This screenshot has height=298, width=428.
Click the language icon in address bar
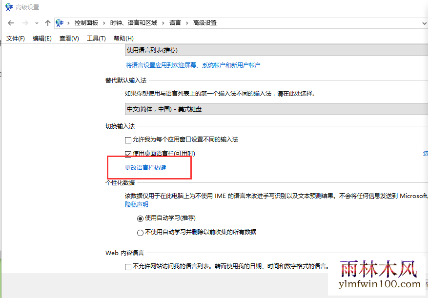60,23
